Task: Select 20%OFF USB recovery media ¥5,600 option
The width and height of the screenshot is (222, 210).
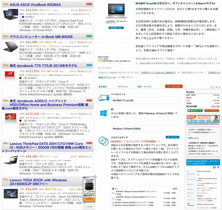Action: [113, 198]
